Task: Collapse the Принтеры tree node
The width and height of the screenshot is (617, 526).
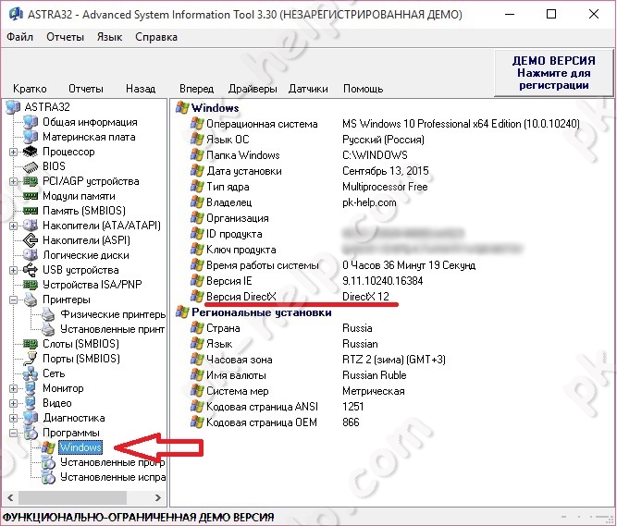Action: [13, 300]
